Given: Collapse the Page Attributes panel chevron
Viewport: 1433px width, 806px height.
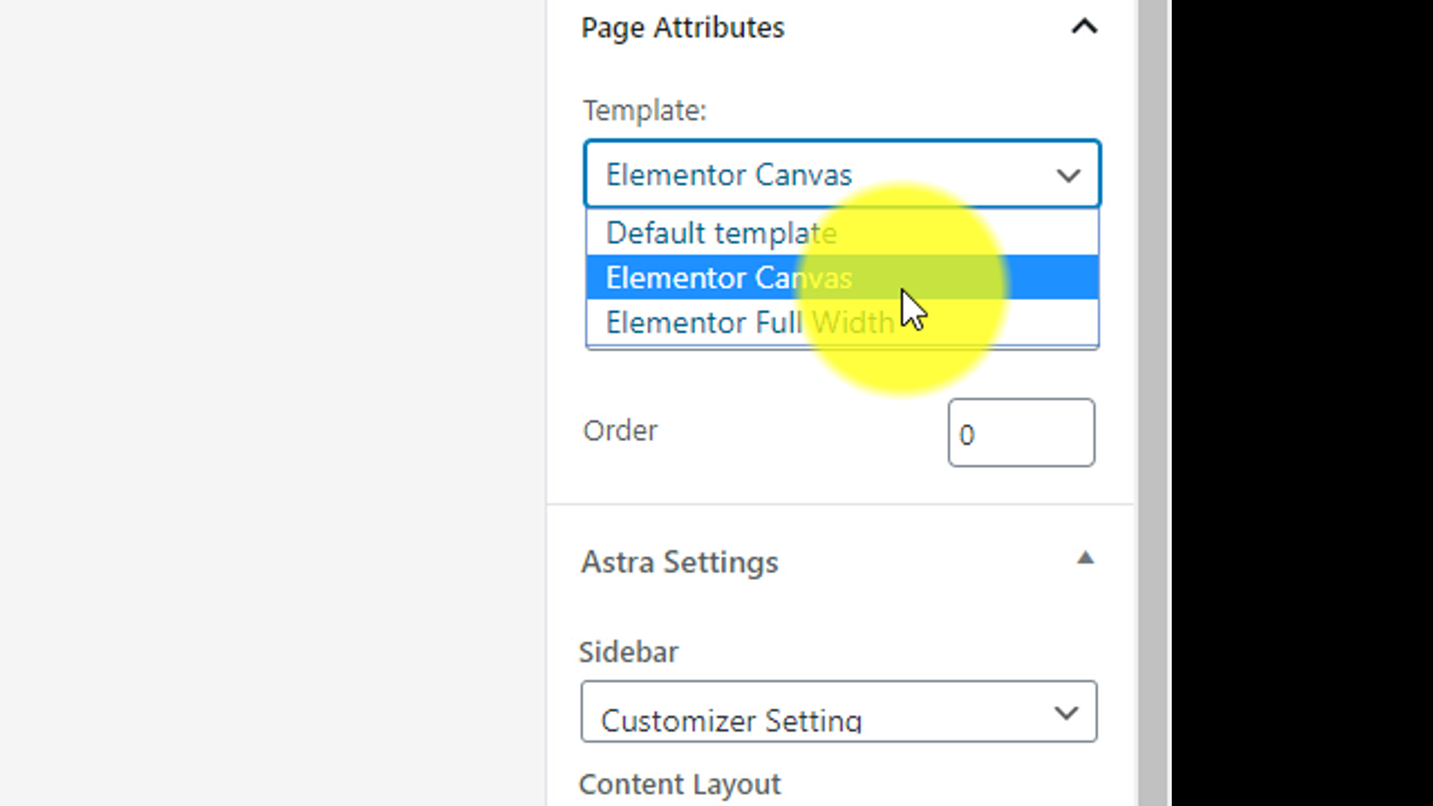Looking at the screenshot, I should [x=1084, y=28].
